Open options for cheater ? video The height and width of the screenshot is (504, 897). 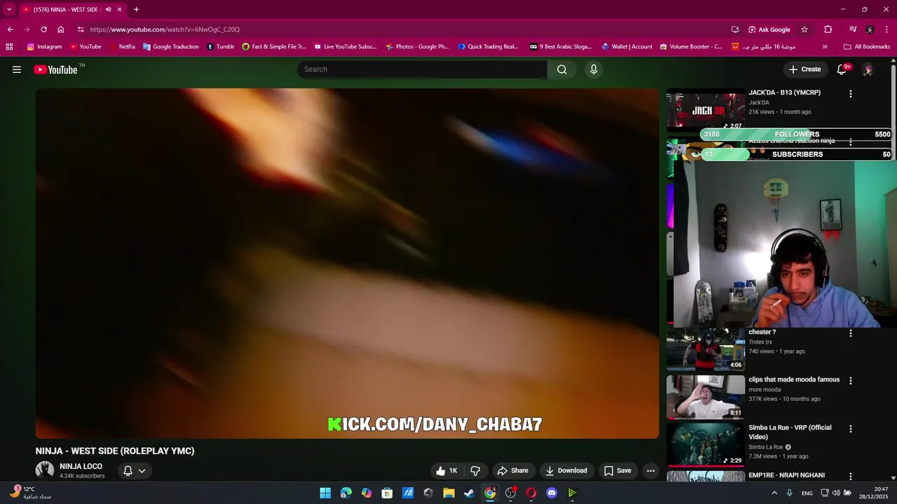(851, 334)
